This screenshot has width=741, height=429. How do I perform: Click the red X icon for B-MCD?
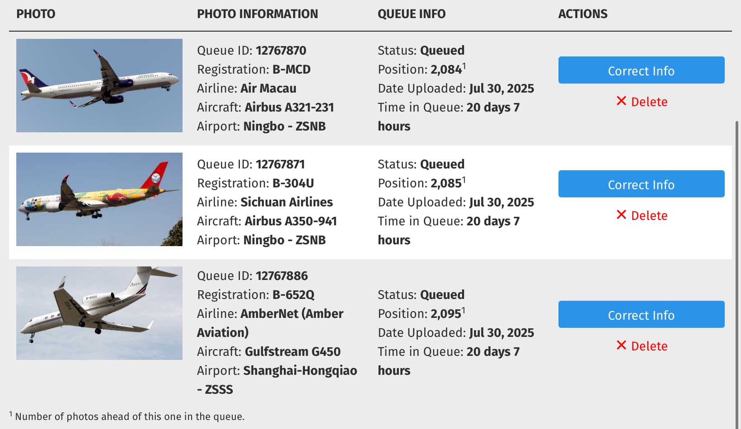[x=621, y=101]
